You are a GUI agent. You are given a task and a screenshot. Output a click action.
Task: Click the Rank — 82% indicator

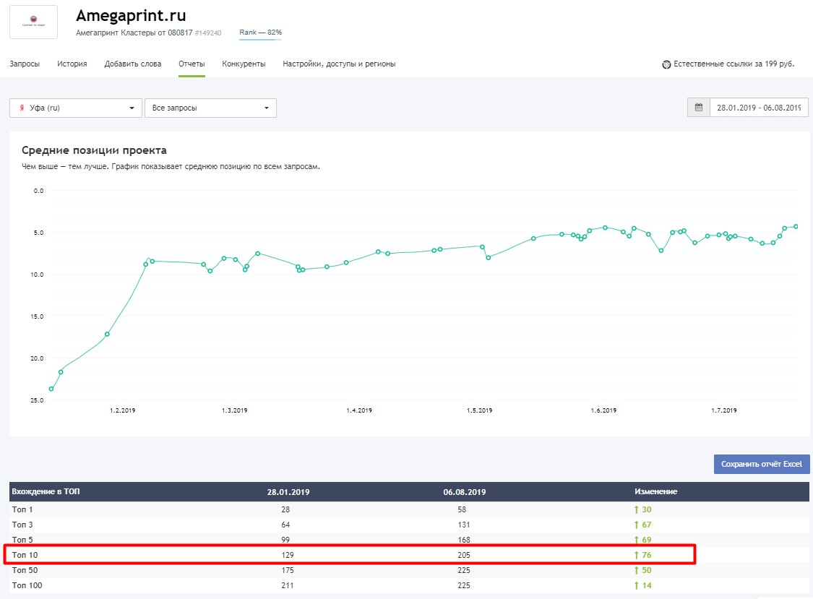[260, 33]
